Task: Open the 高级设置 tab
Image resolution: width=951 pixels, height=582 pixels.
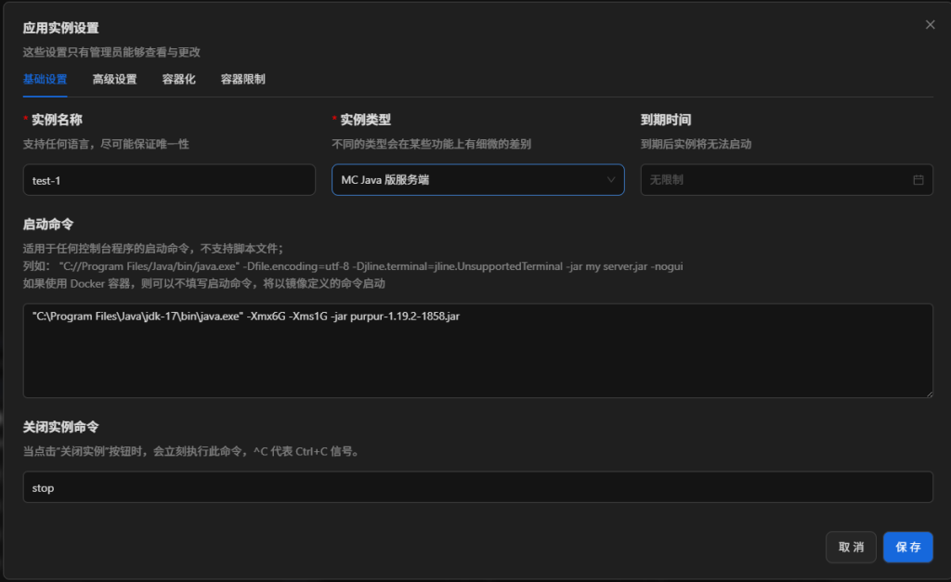Action: pyautogui.click(x=114, y=80)
